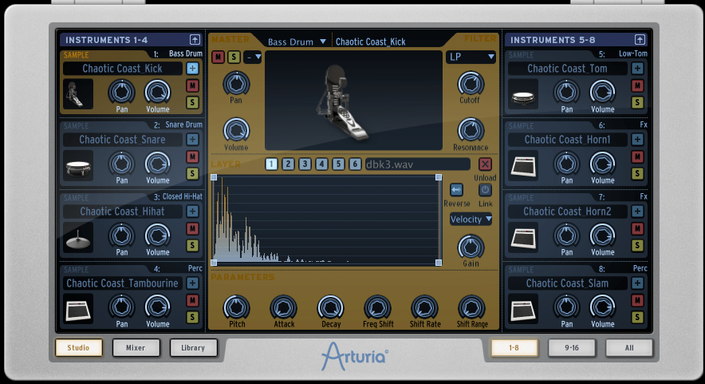This screenshot has height=384, width=705.
Task: Select layer 3 tab
Action: click(305, 164)
